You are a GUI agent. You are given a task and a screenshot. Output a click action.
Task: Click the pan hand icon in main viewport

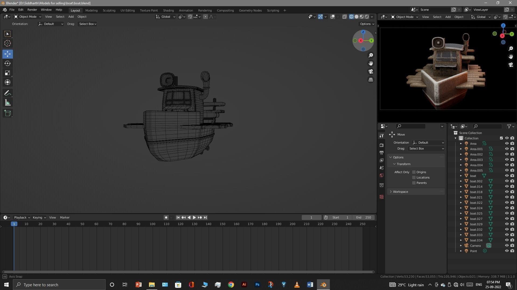click(x=371, y=63)
